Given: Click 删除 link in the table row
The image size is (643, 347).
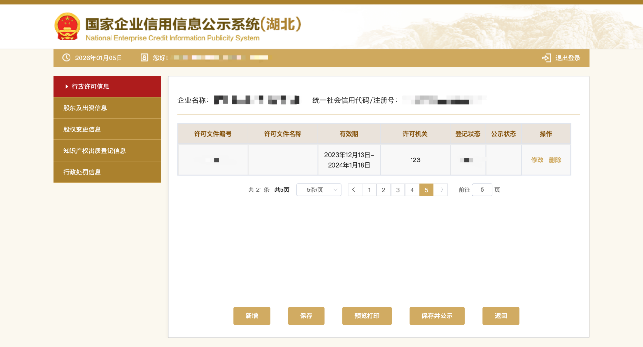Looking at the screenshot, I should click(x=555, y=160).
